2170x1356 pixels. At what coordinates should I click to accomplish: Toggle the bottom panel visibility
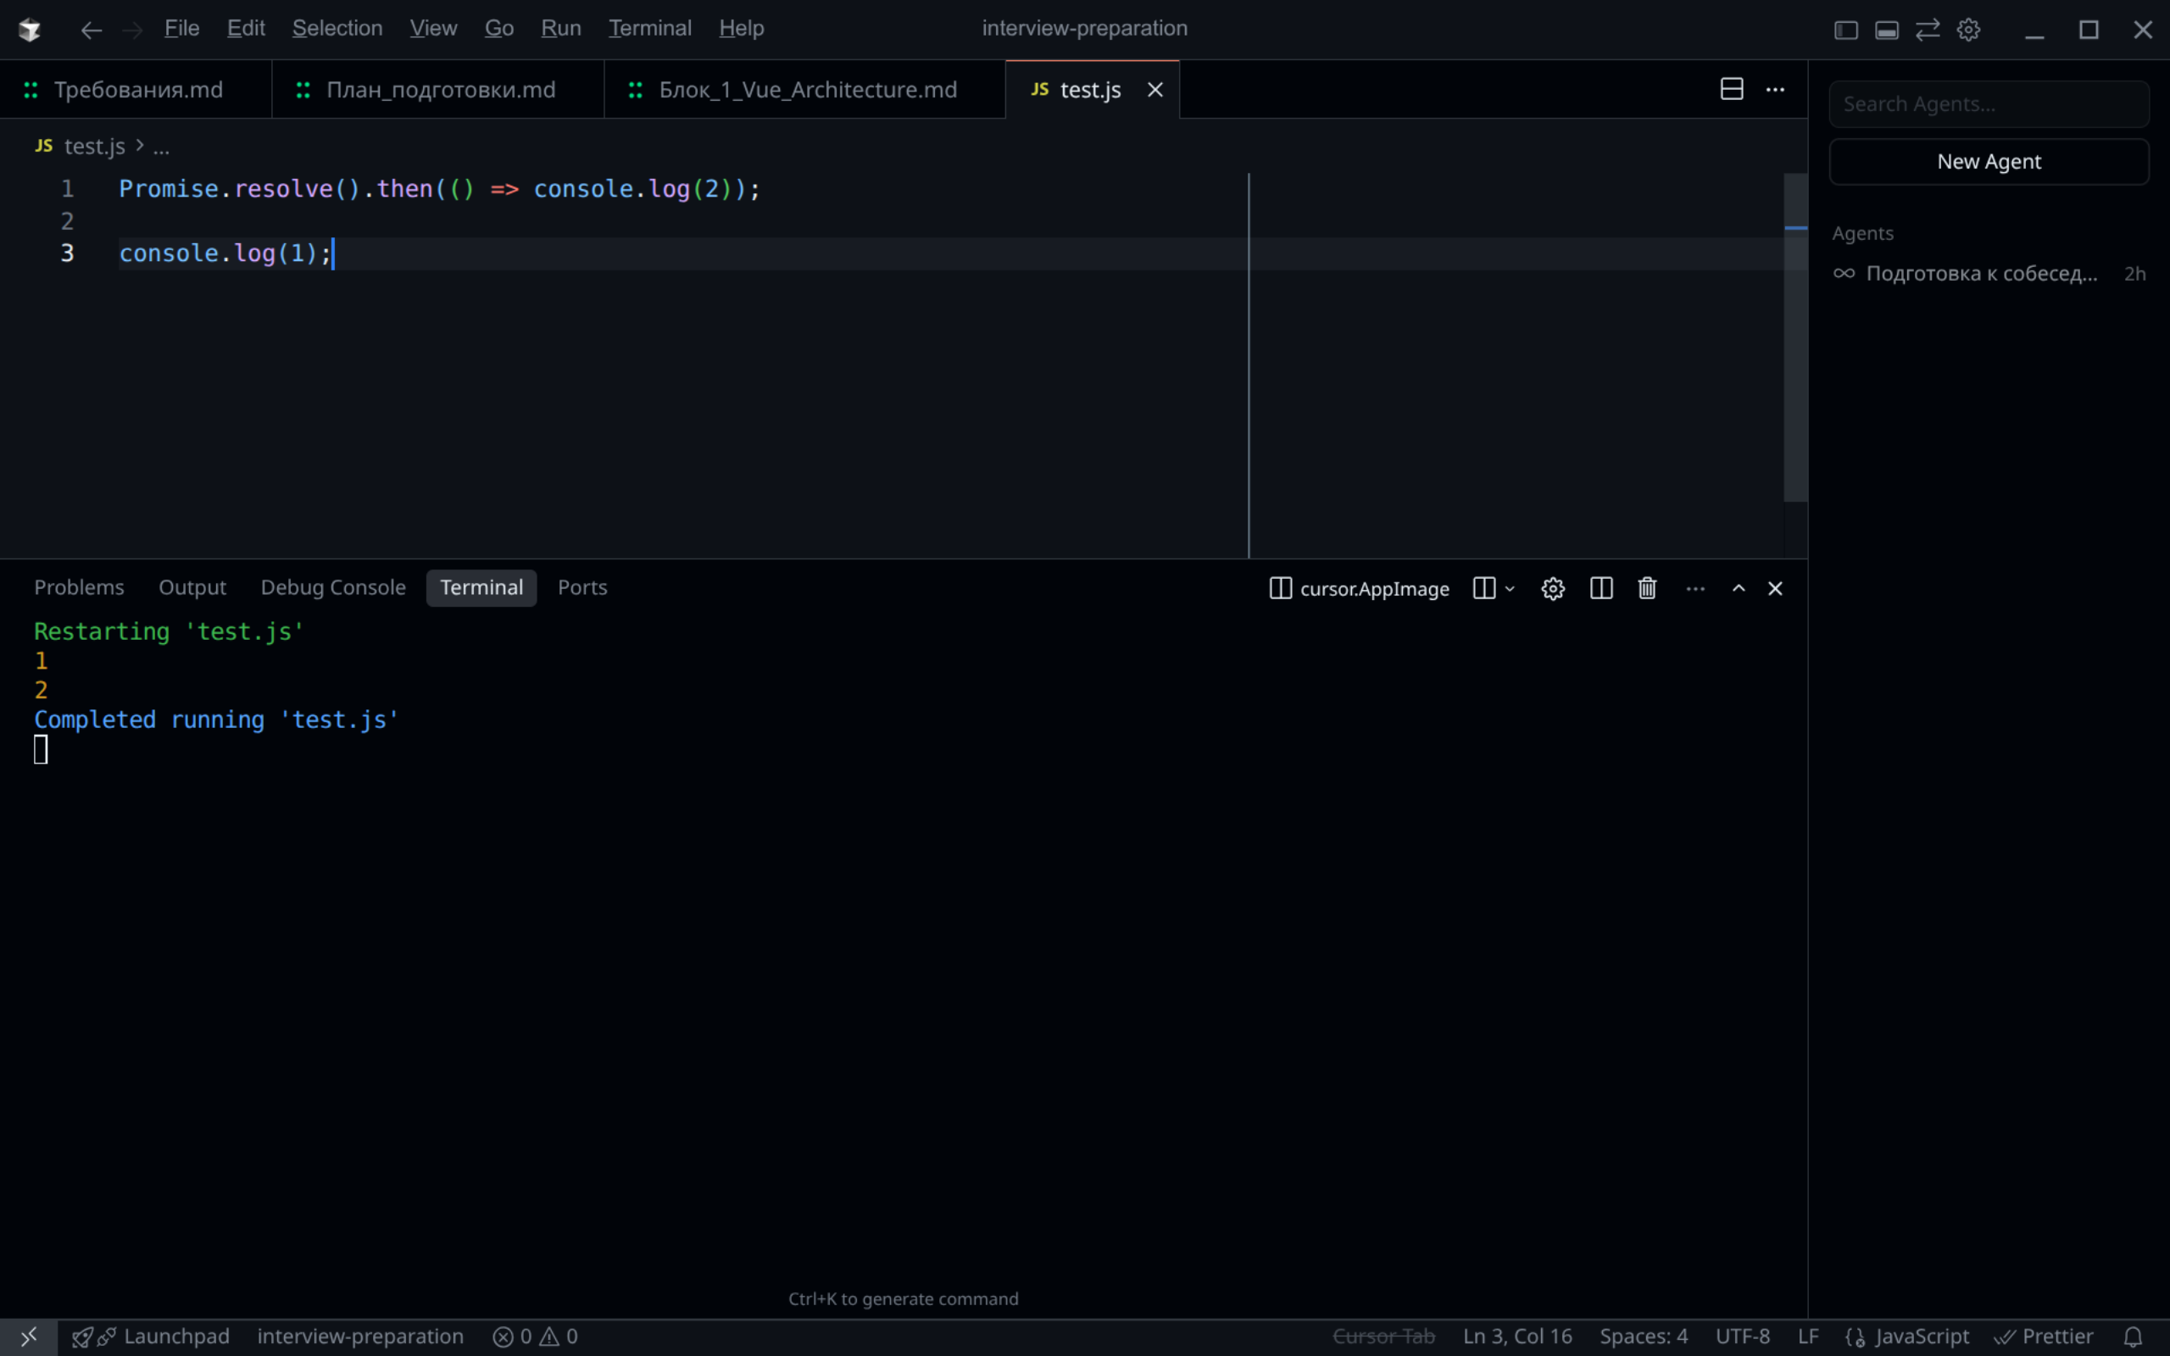point(1887,30)
